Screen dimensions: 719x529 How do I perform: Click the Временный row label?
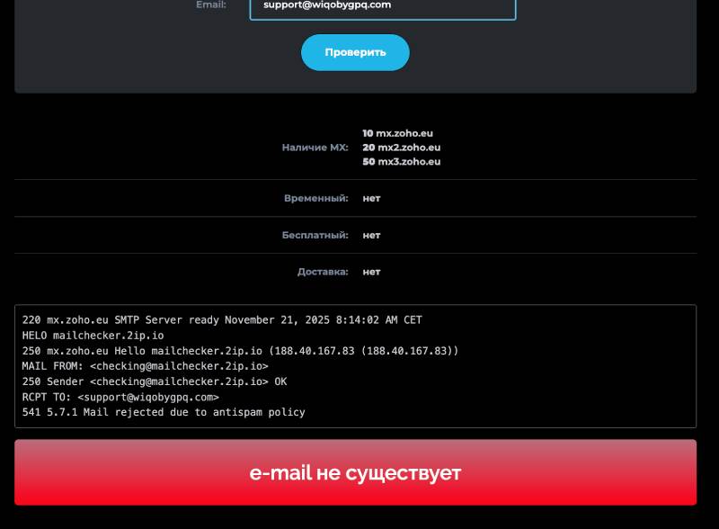tap(315, 198)
